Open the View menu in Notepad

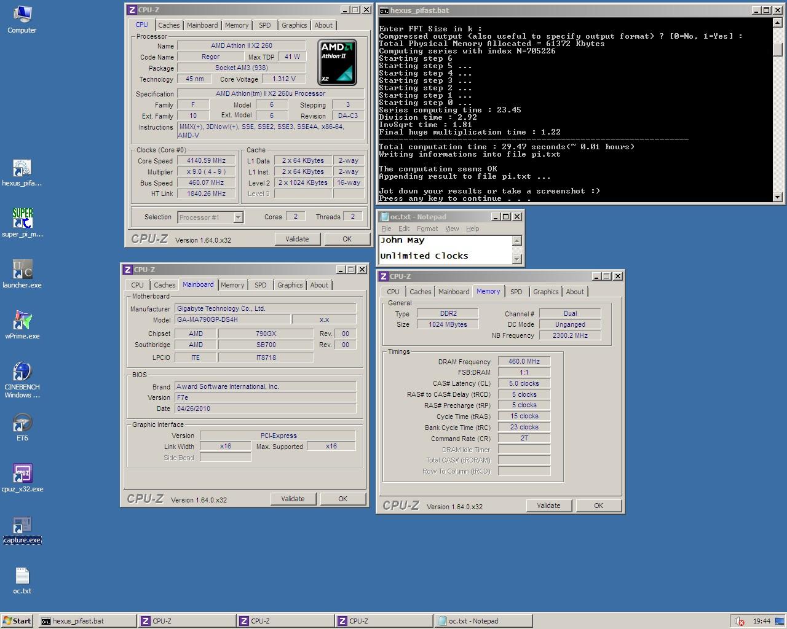pyautogui.click(x=452, y=229)
